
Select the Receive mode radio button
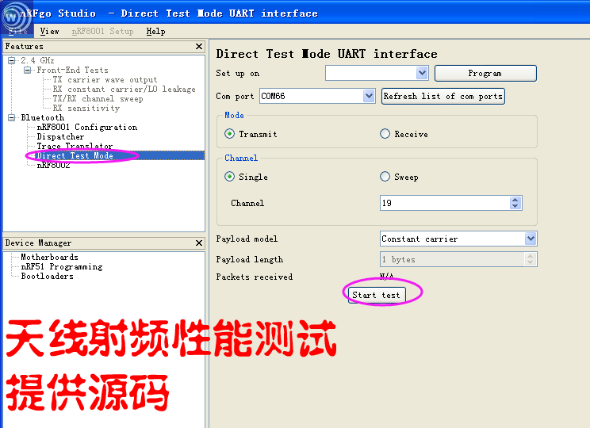(x=385, y=134)
